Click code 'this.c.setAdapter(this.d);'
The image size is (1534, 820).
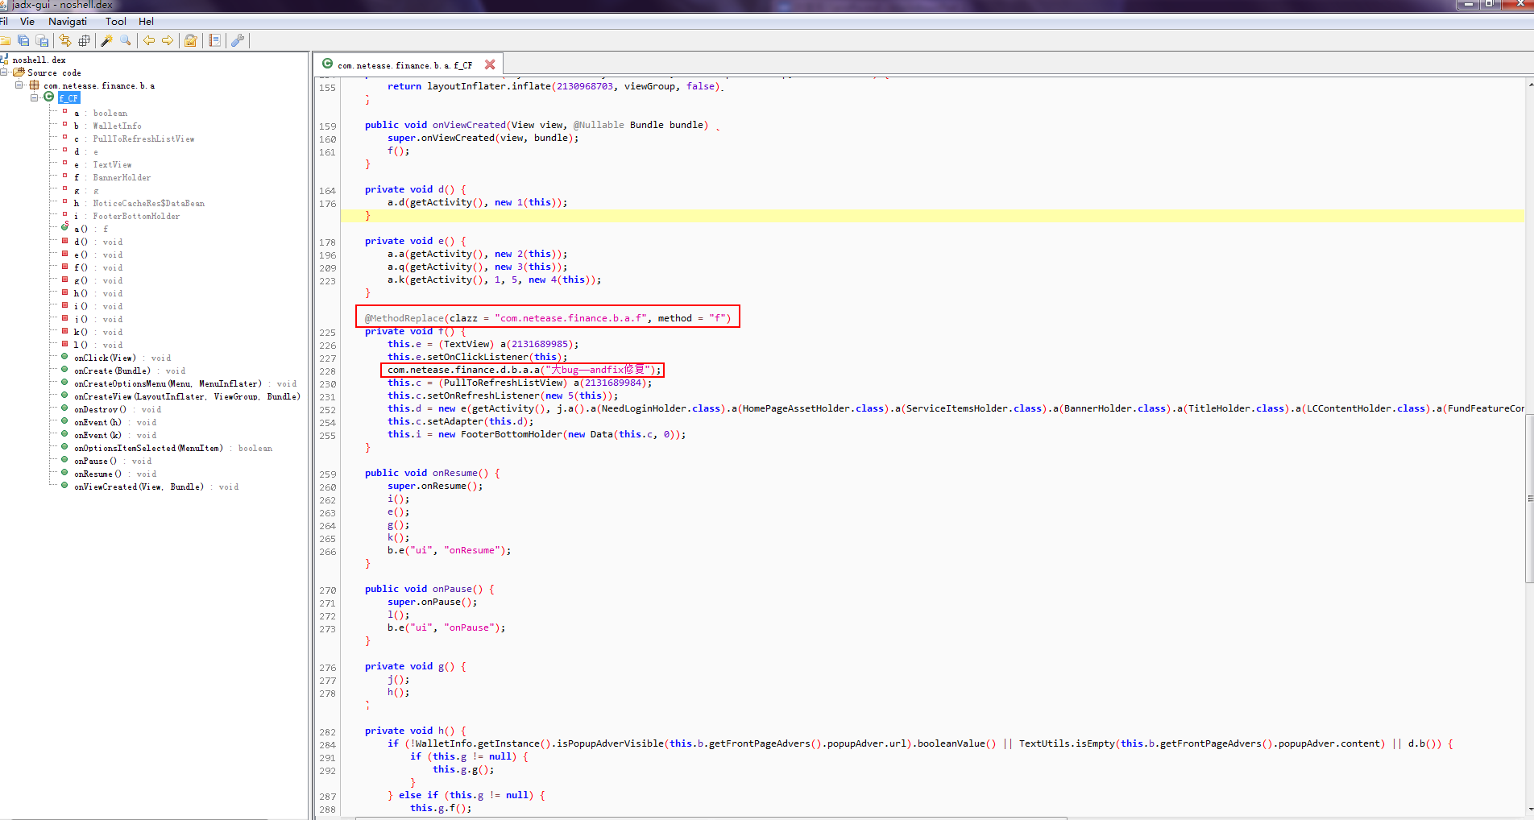point(460,421)
